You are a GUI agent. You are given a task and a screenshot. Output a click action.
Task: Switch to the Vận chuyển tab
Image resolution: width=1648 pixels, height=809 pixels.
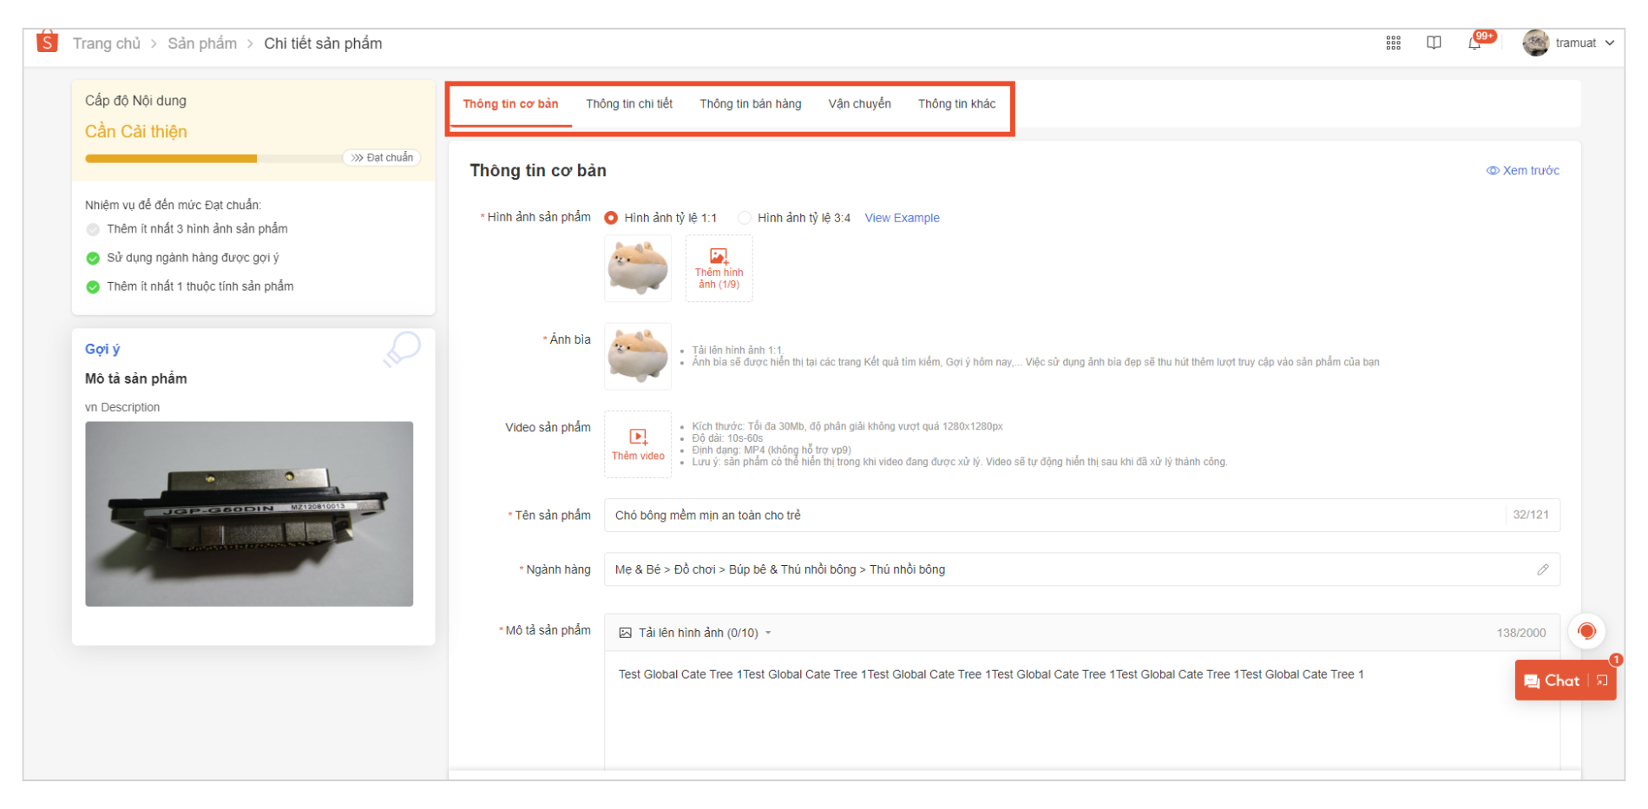coord(858,102)
